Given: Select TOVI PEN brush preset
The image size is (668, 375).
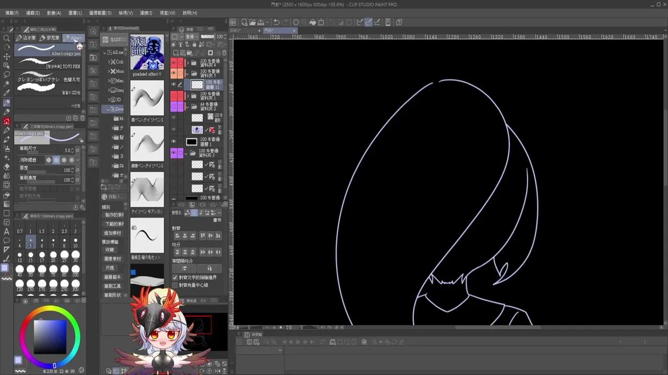Looking at the screenshot, I should tap(50, 64).
